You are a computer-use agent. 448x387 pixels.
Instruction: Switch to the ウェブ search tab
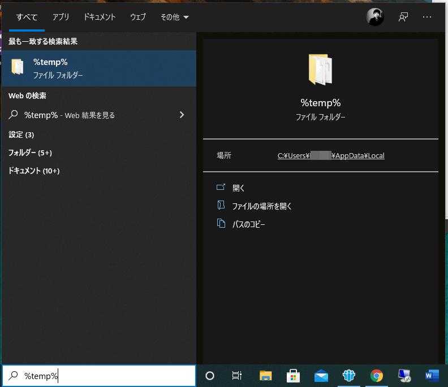click(137, 17)
